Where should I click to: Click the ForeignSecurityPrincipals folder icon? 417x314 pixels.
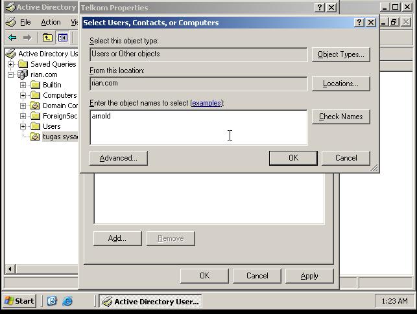[x=35, y=116]
